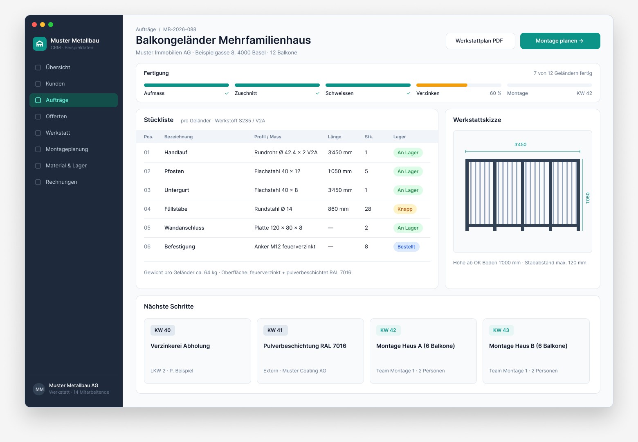Viewport: 638px width, 442px height.
Task: Open the KW 42 Montage Haus A card
Action: pyautogui.click(x=423, y=351)
